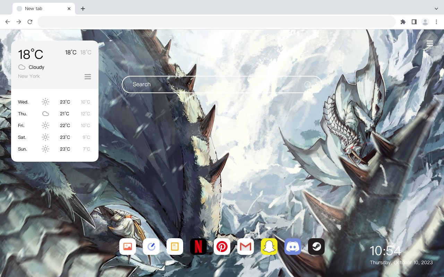Open the Discord shortcut
Viewport: 444px width, 277px height.
pos(293,247)
